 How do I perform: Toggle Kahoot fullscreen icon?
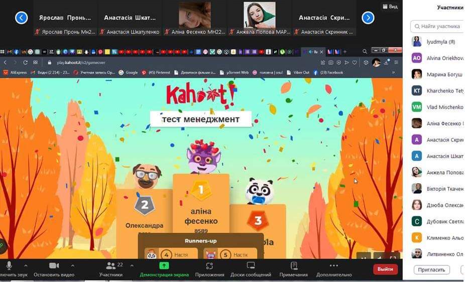[393, 257]
